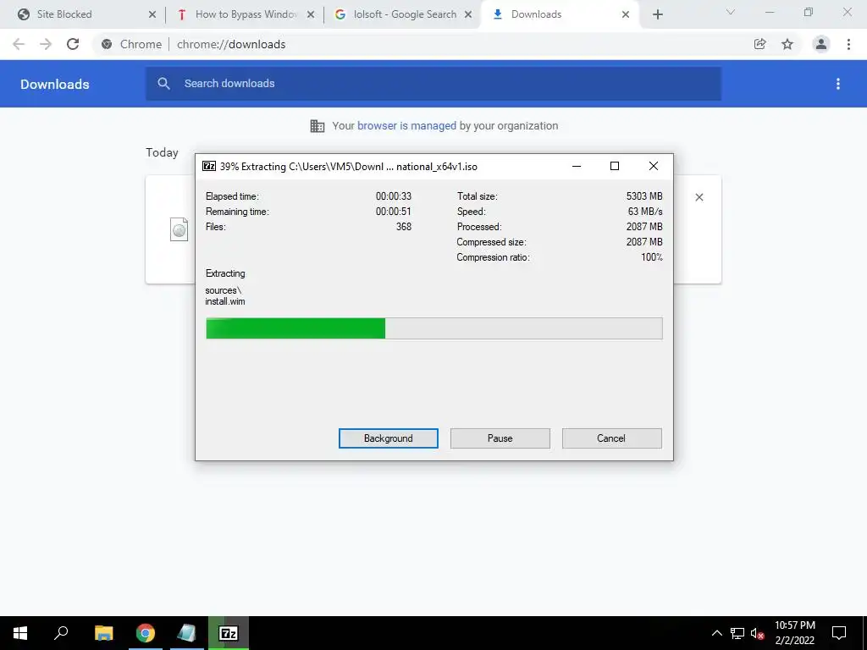The height and width of the screenshot is (650, 867).
Task: Close the Site Blocked tab
Action: (x=152, y=15)
